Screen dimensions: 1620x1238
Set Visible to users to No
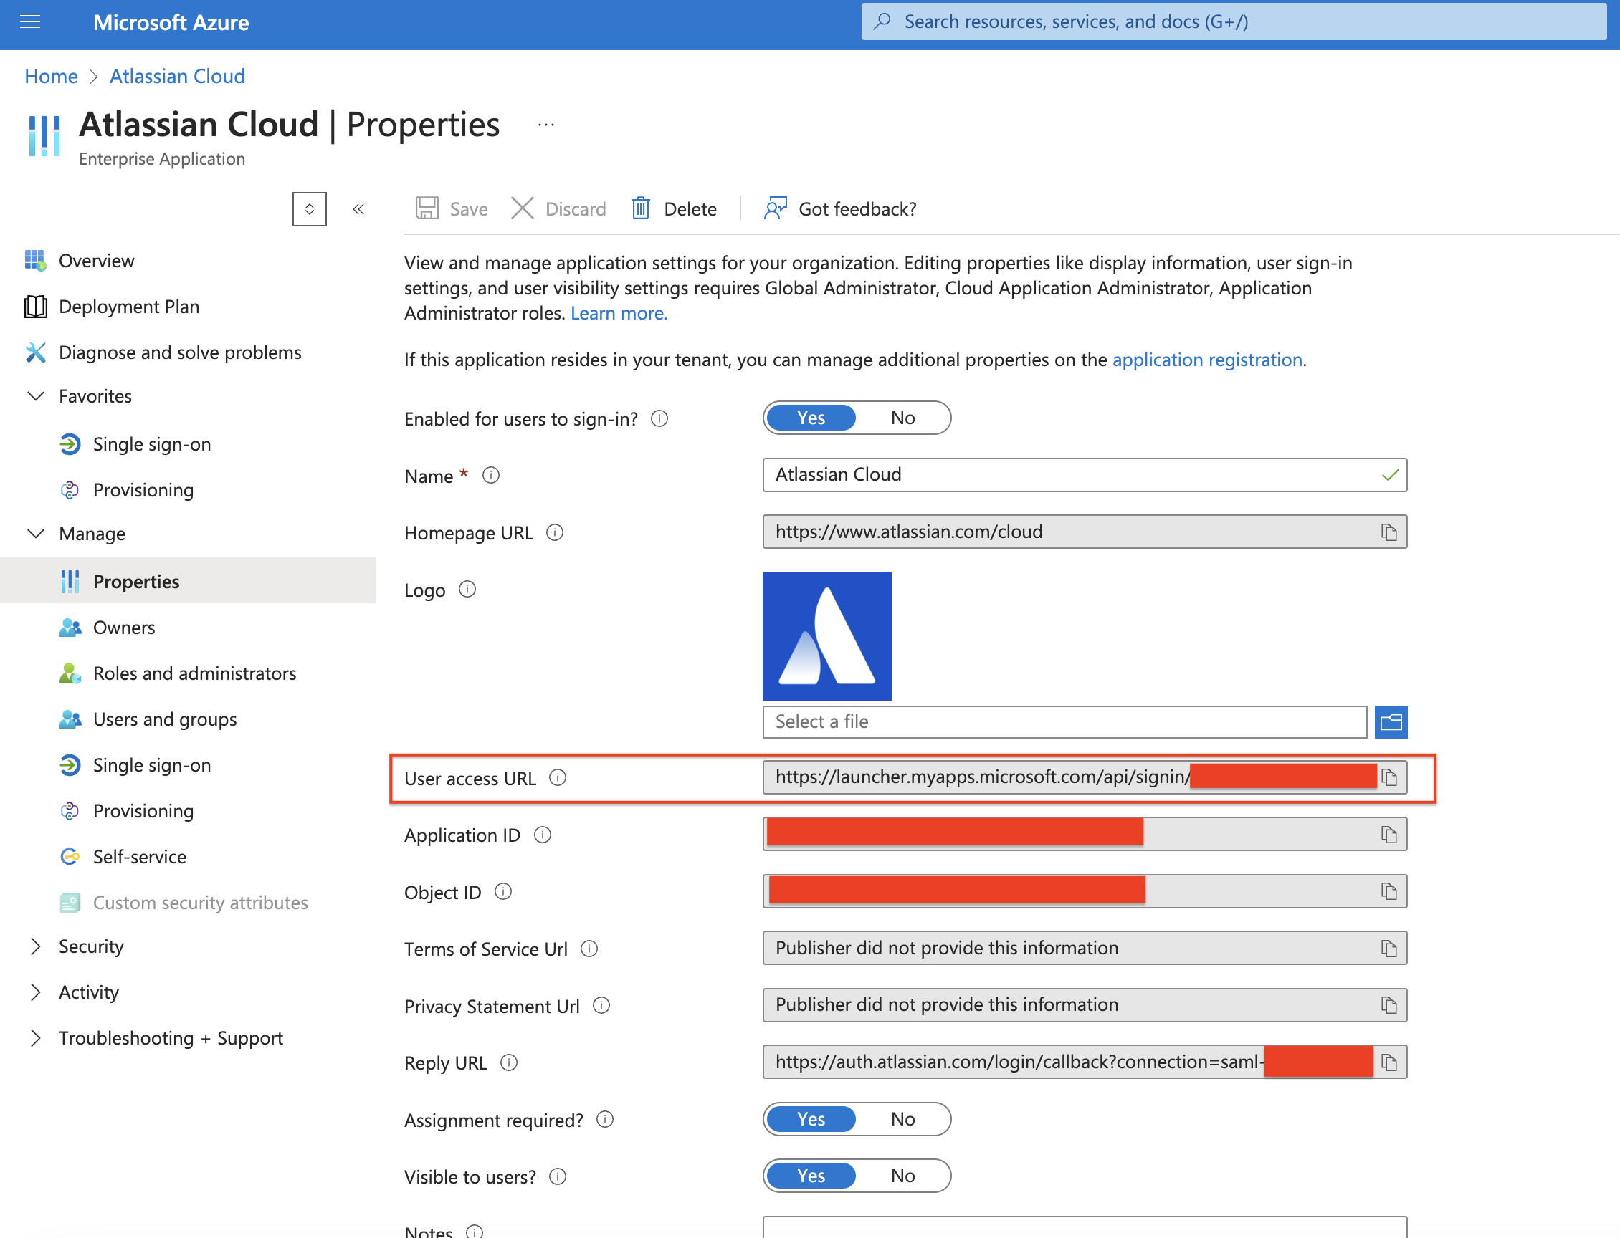tap(902, 1176)
